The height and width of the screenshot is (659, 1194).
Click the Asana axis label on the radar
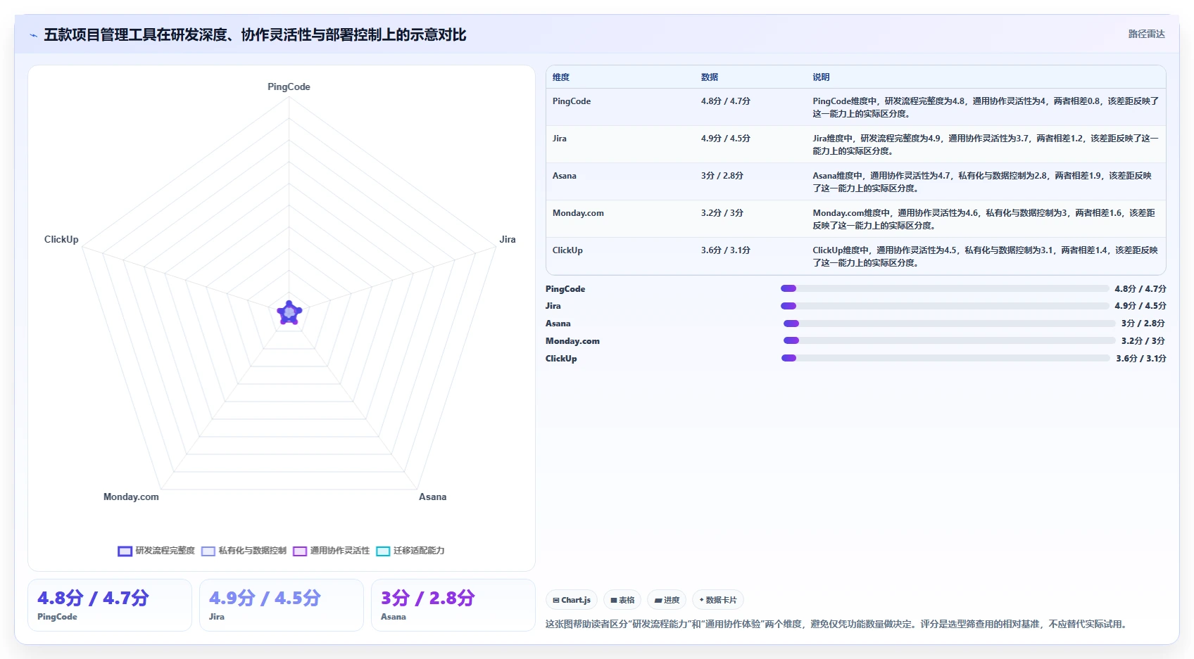tap(432, 497)
